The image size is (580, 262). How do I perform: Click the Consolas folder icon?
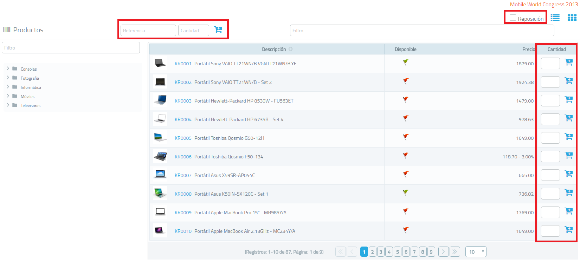[x=15, y=68]
